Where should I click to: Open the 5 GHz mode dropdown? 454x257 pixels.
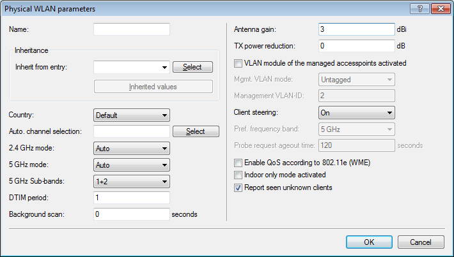tap(131, 165)
